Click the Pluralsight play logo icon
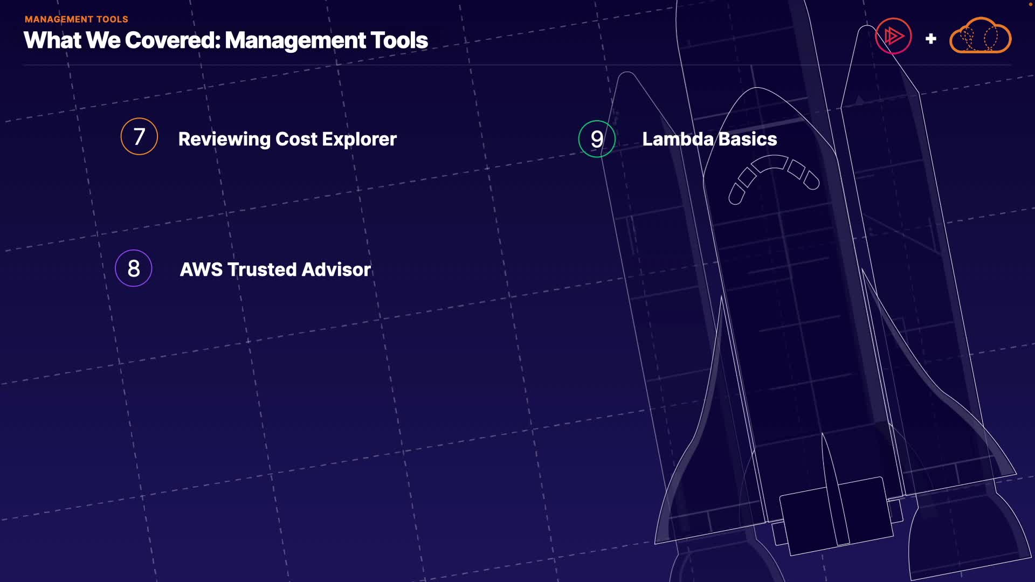 click(x=893, y=37)
